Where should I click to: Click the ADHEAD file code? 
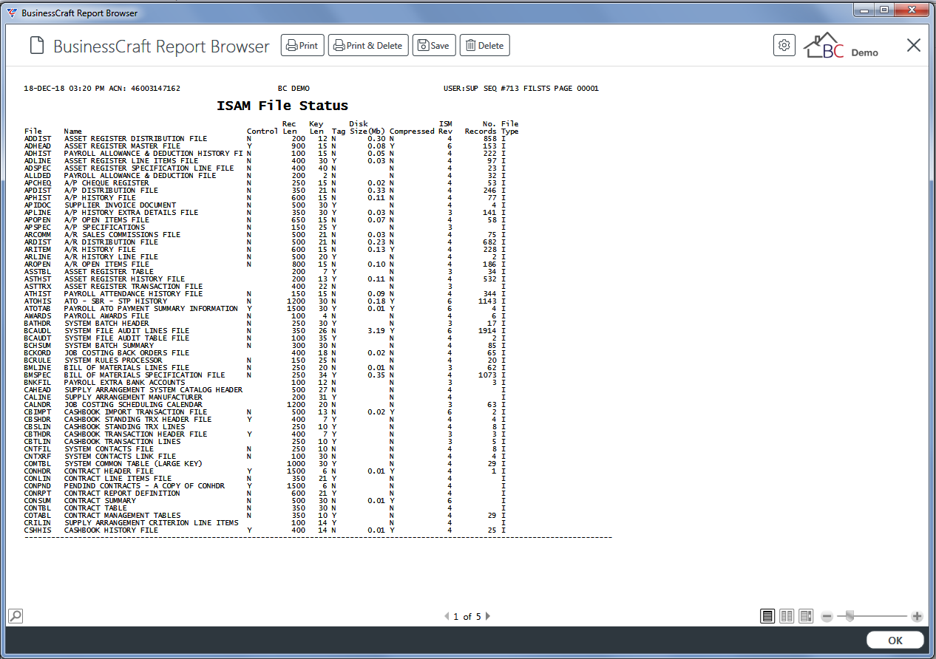click(38, 146)
